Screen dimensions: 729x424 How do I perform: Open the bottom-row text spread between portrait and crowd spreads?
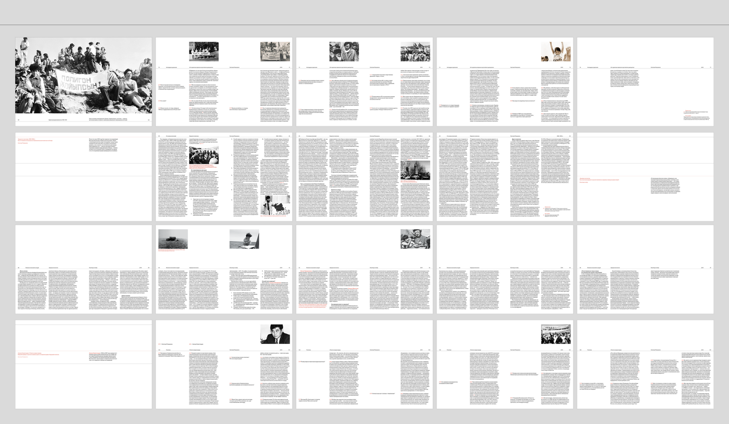[x=364, y=364]
